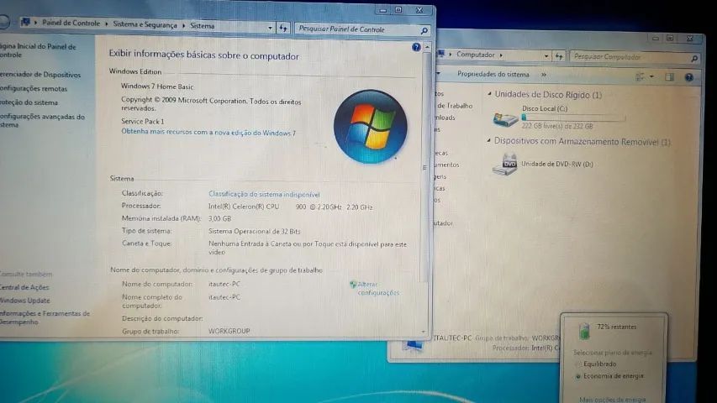Click the battery icon in power popup
The width and height of the screenshot is (717, 403).
click(x=584, y=330)
